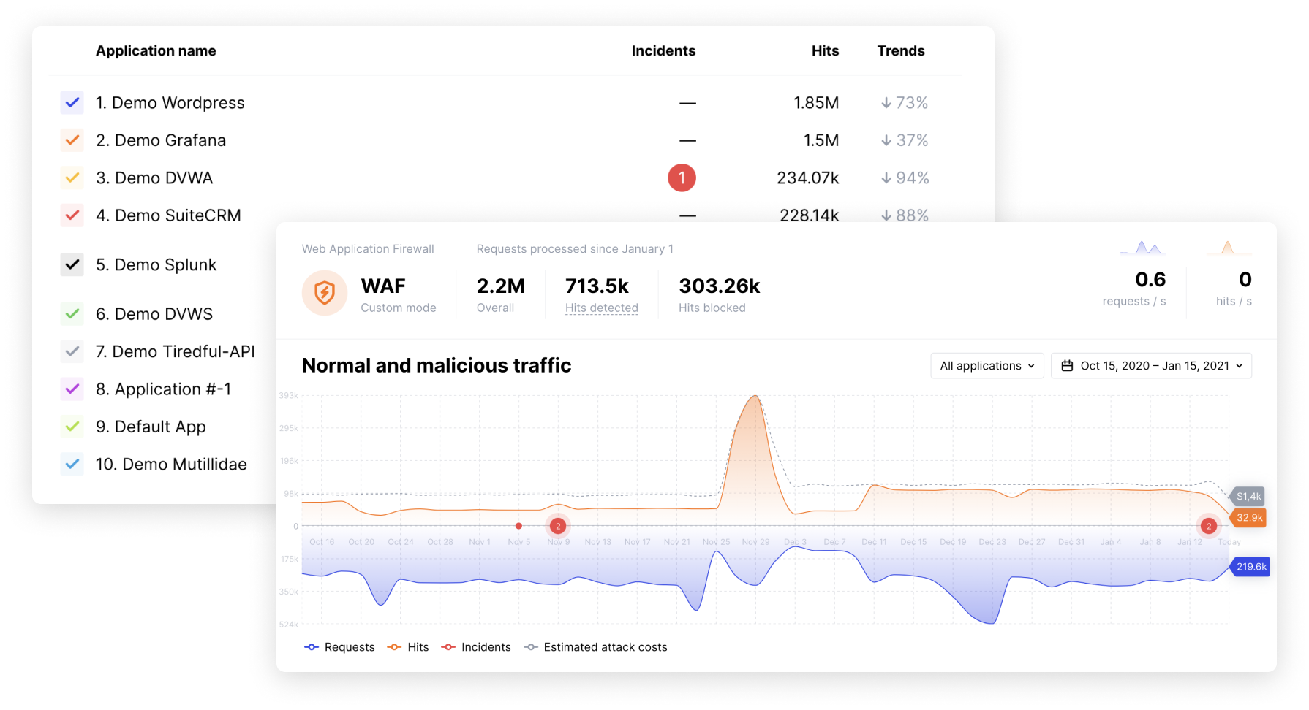The height and width of the screenshot is (710, 1309).
Task: Click the $1.4k attack cost label
Action: pos(1248,497)
